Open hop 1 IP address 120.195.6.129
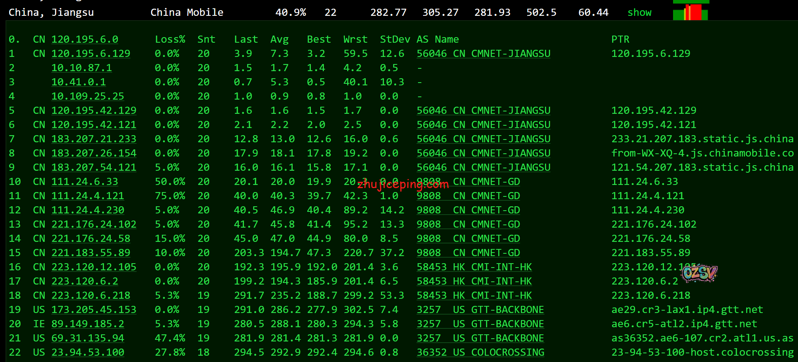 91,54
